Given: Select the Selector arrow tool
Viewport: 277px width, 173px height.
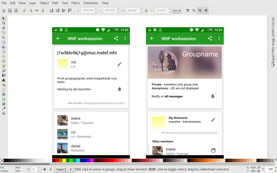Looking at the screenshot, I should pos(3,18).
